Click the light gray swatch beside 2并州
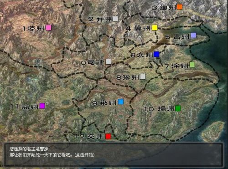 pos(115,19)
